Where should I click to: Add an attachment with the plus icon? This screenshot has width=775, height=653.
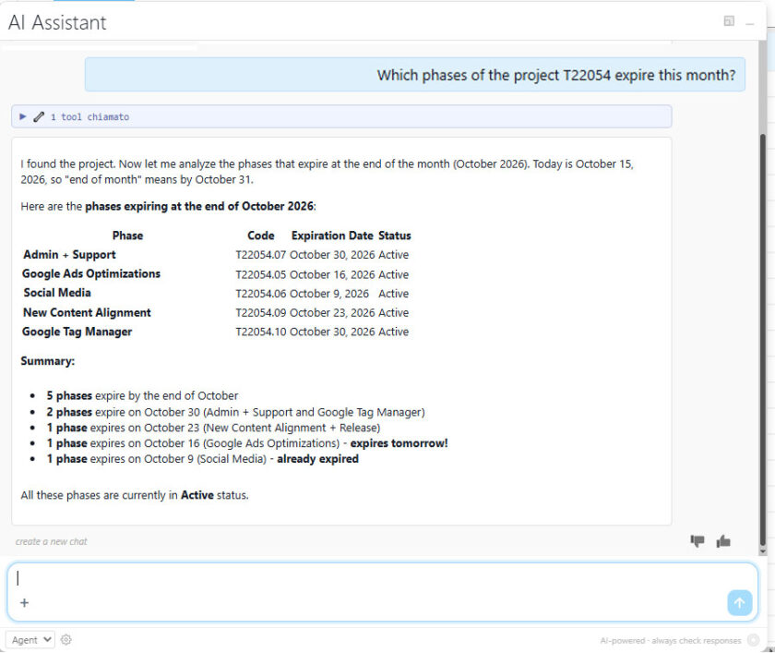click(x=24, y=602)
